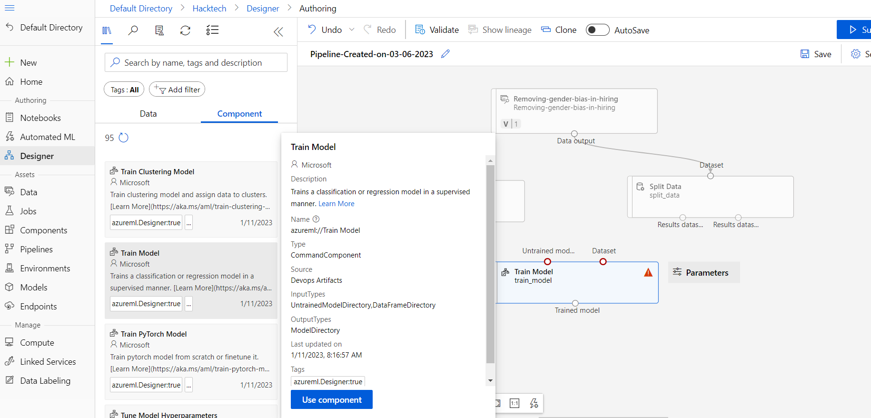Click warning icon on Train Model node
Screen dimensions: 871x418
click(x=648, y=272)
